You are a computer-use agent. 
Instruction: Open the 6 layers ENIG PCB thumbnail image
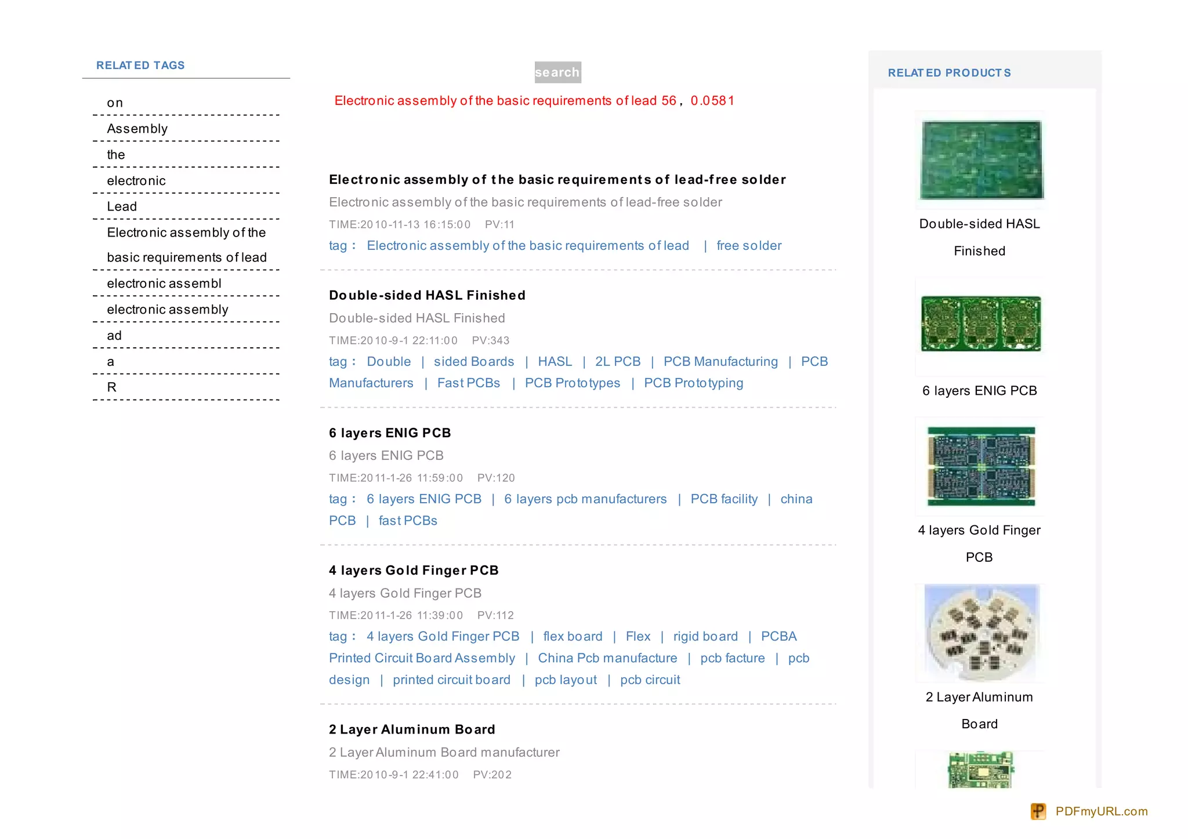click(981, 324)
